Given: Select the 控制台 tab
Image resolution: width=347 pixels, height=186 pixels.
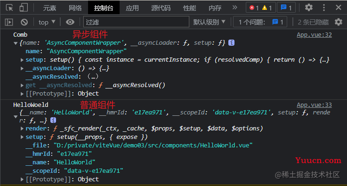Looking at the screenshot, I should [104, 8].
